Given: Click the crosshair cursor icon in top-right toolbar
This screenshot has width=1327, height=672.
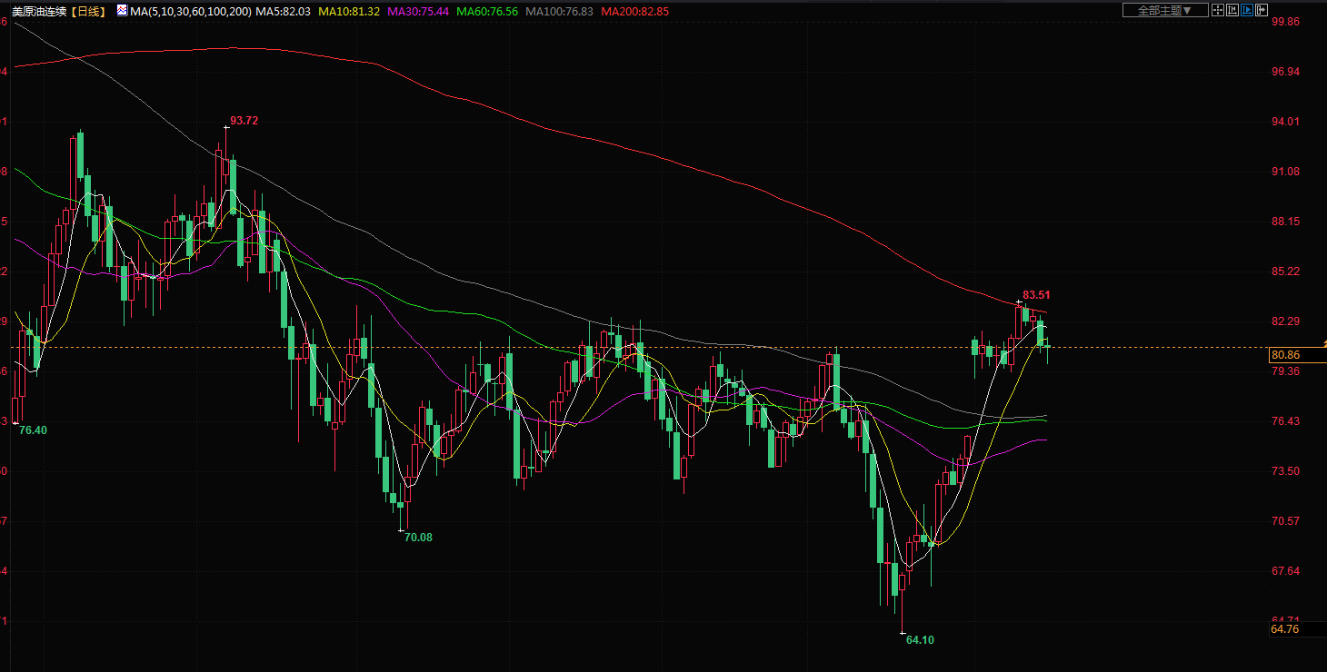Looking at the screenshot, I should [1218, 10].
